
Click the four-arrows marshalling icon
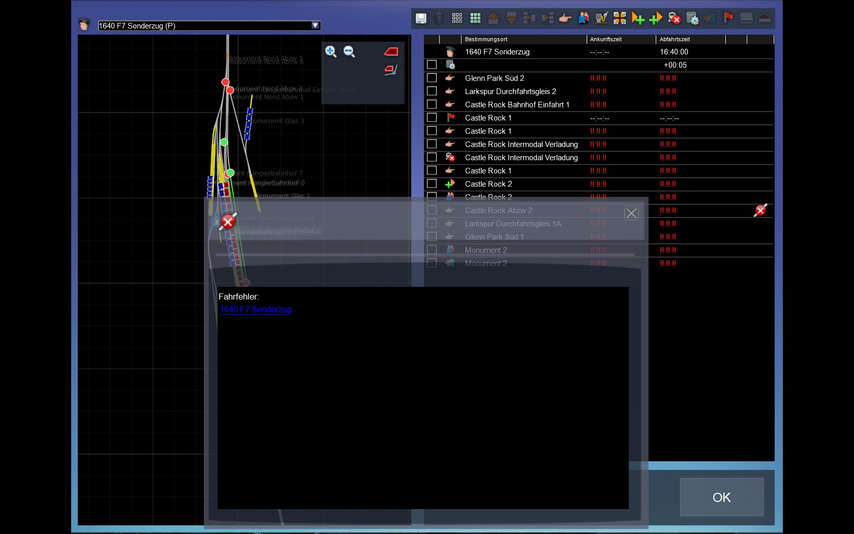[620, 18]
